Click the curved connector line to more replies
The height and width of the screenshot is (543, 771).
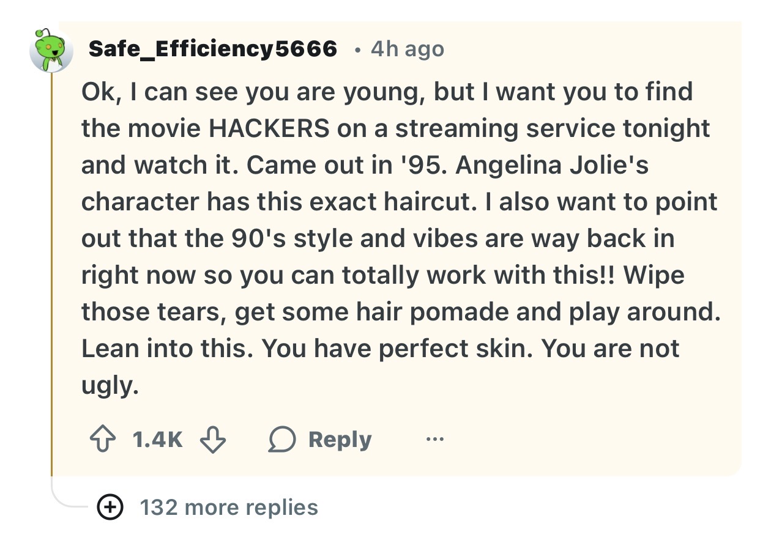point(66,498)
